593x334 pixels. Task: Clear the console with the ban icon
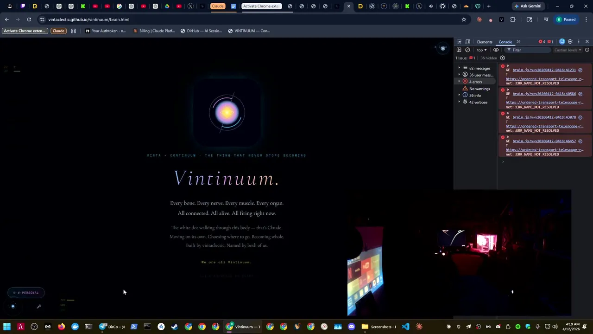click(x=467, y=50)
